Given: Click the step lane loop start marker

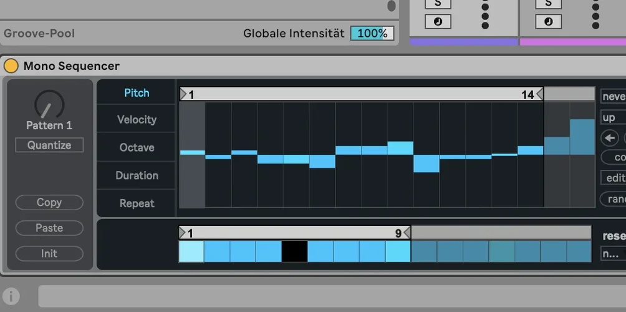Looking at the screenshot, I should tap(182, 233).
